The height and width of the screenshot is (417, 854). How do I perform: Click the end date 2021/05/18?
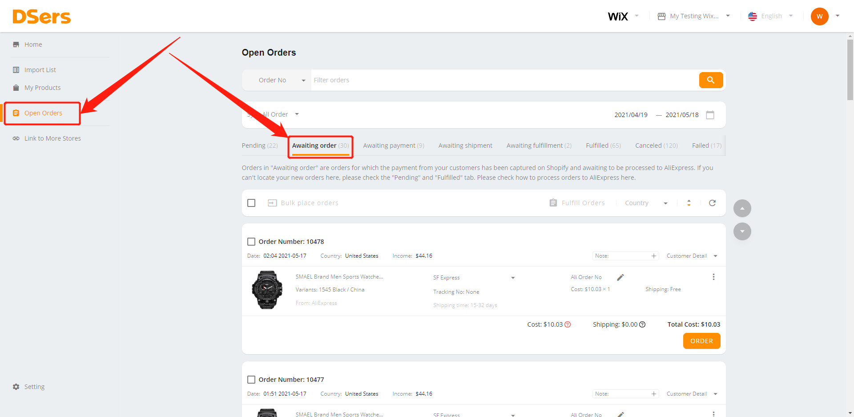(x=682, y=115)
